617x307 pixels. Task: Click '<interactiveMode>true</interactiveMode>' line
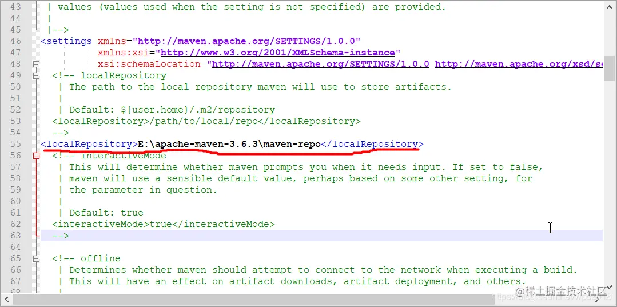point(164,224)
